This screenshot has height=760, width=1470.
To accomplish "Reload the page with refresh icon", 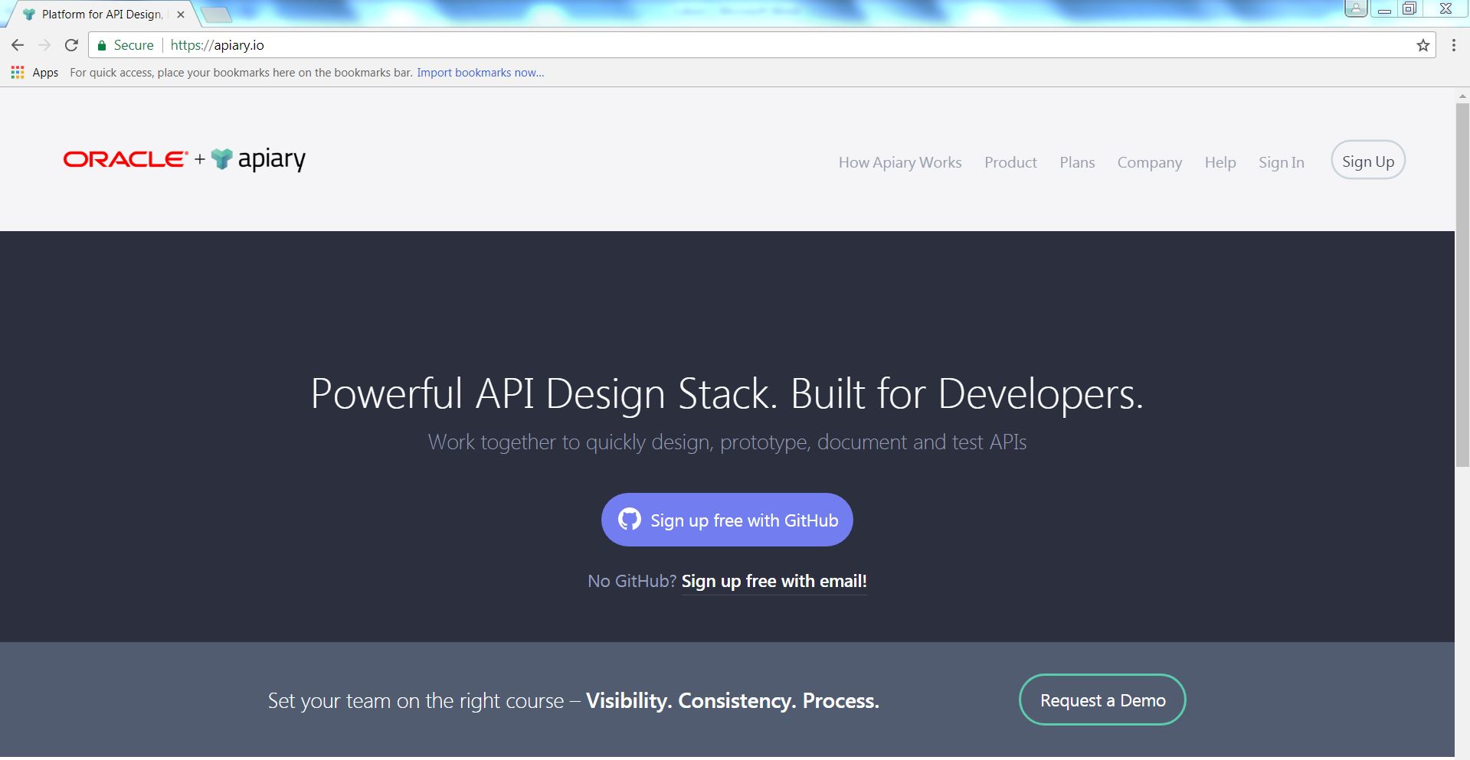I will point(71,45).
